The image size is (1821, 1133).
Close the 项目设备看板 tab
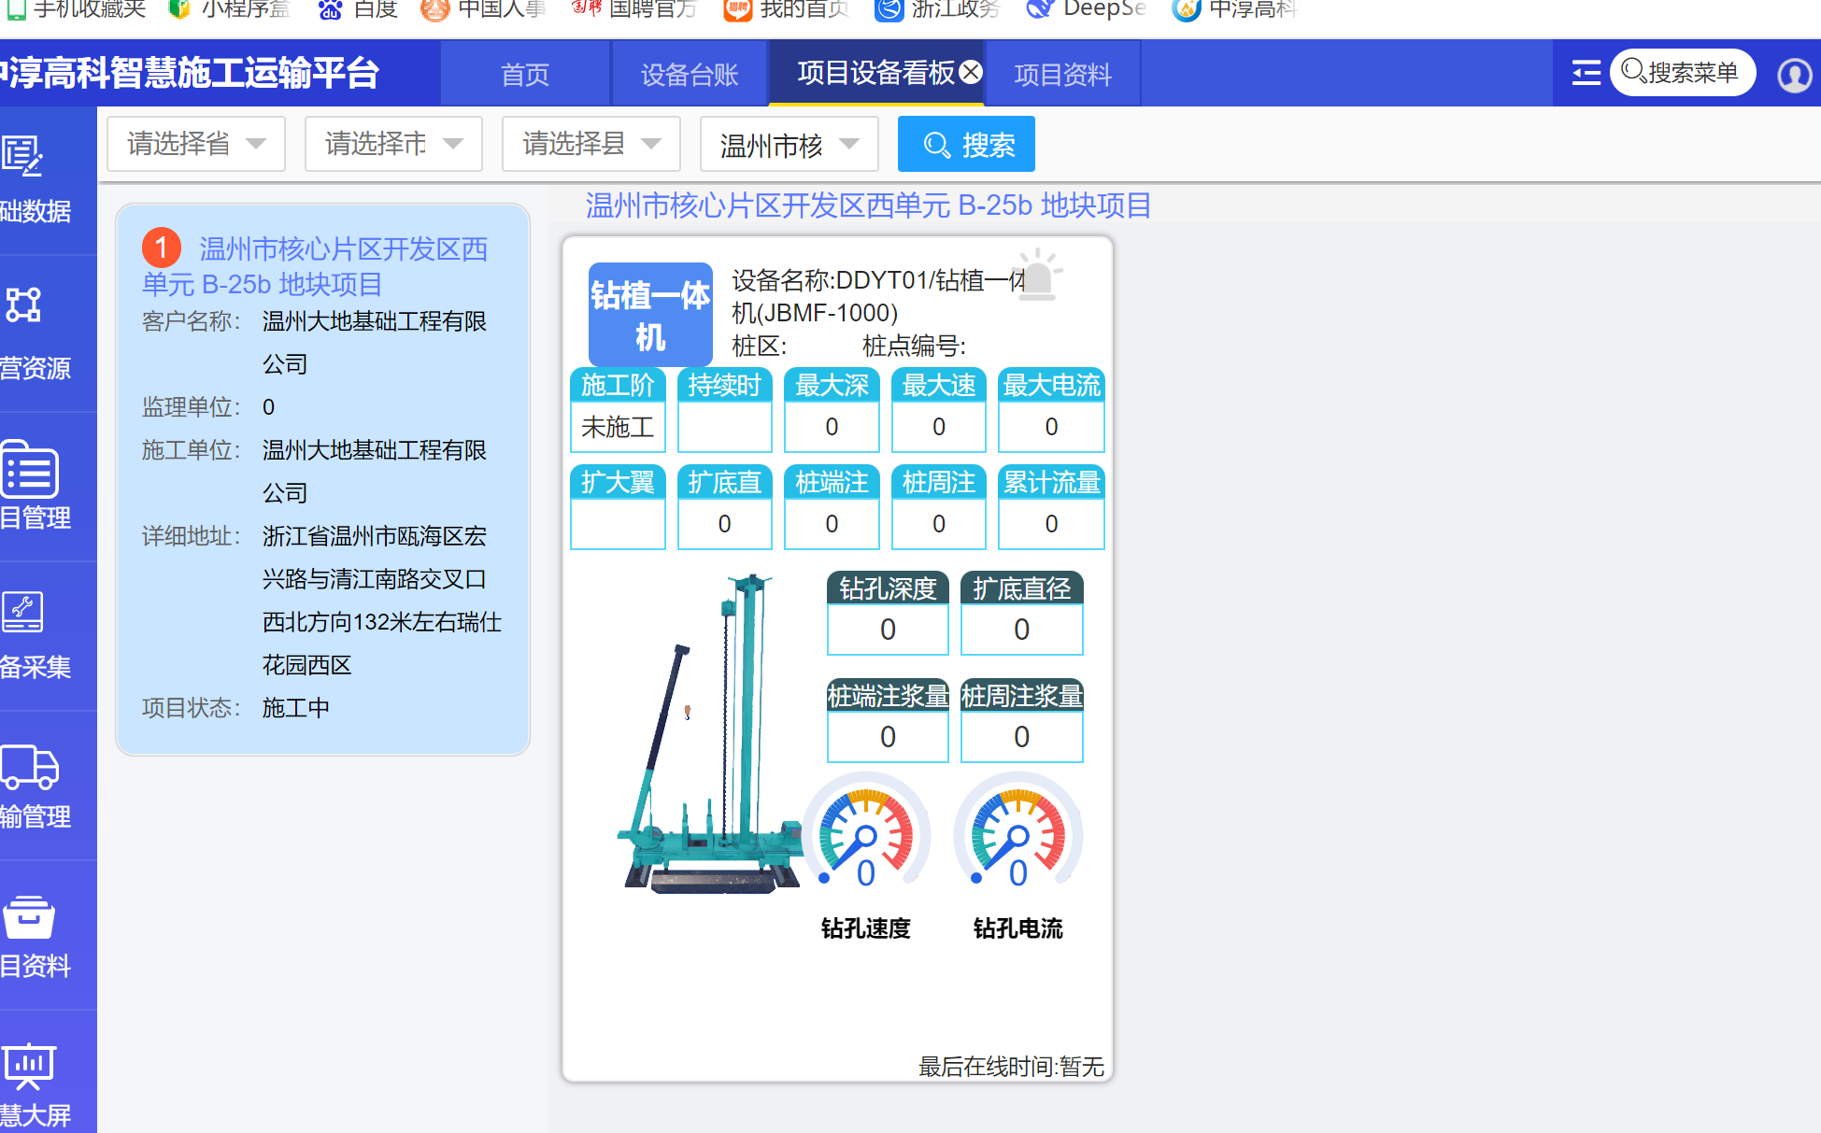click(x=971, y=72)
